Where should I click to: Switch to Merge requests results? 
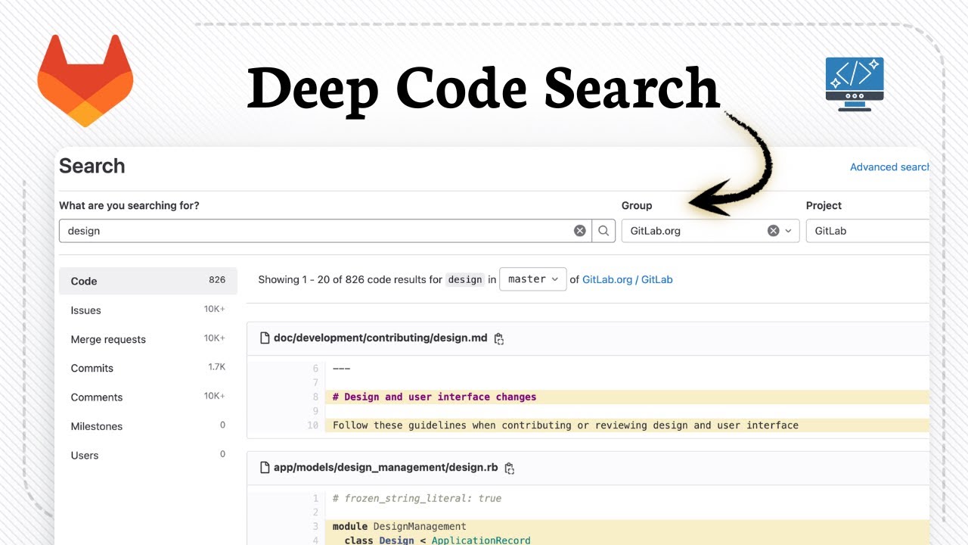[x=148, y=339]
